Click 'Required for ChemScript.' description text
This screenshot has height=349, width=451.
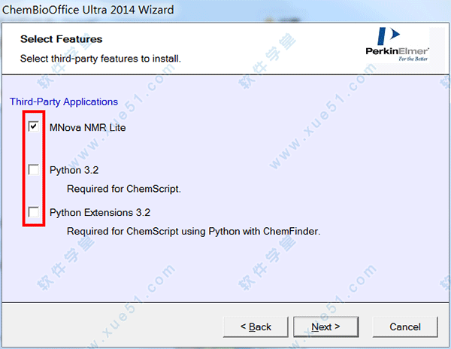[124, 189]
